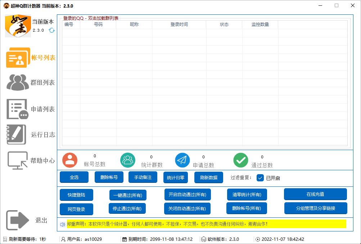The width and height of the screenshot is (361, 244).
Task: Click the orange 帐号总数 person icon
Action: [x=70, y=160]
